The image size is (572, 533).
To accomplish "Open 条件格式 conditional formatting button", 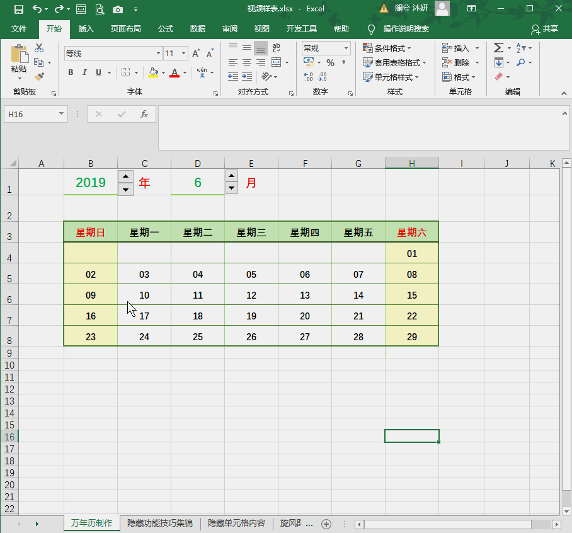I will [x=387, y=48].
